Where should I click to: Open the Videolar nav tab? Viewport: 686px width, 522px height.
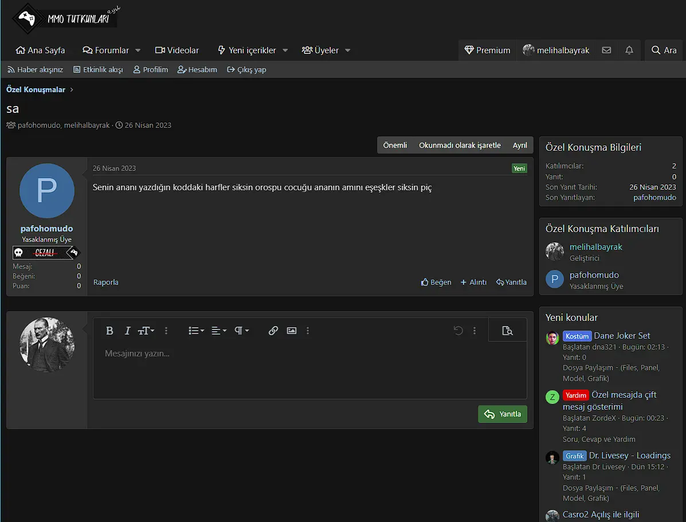point(177,50)
